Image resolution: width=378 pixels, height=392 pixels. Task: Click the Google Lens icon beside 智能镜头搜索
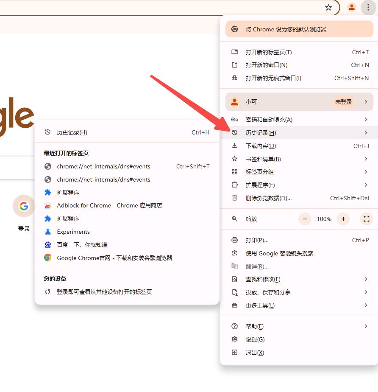coord(234,253)
